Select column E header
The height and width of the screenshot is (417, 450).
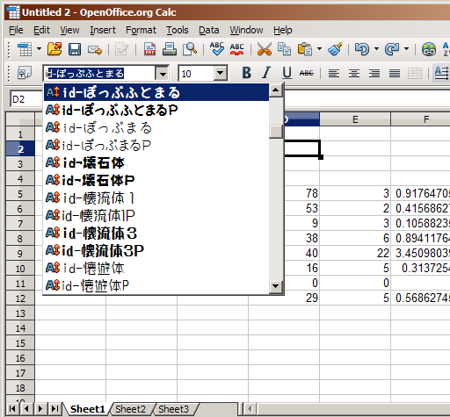355,119
